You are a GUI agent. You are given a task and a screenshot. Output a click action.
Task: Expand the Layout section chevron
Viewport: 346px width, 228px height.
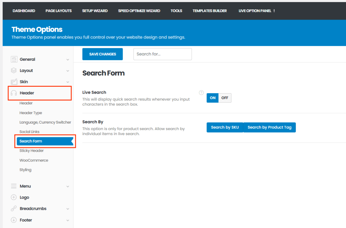pos(68,71)
